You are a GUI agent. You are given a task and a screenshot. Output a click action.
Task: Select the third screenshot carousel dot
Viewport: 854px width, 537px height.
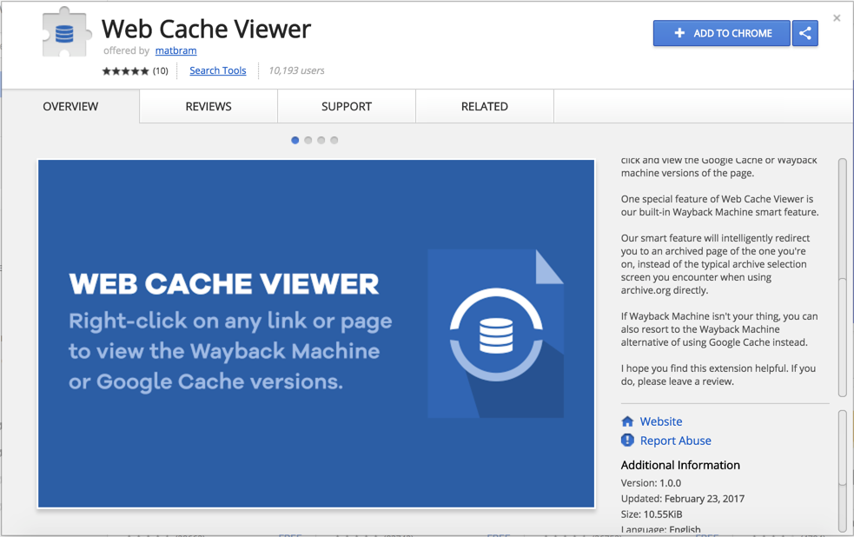321,140
